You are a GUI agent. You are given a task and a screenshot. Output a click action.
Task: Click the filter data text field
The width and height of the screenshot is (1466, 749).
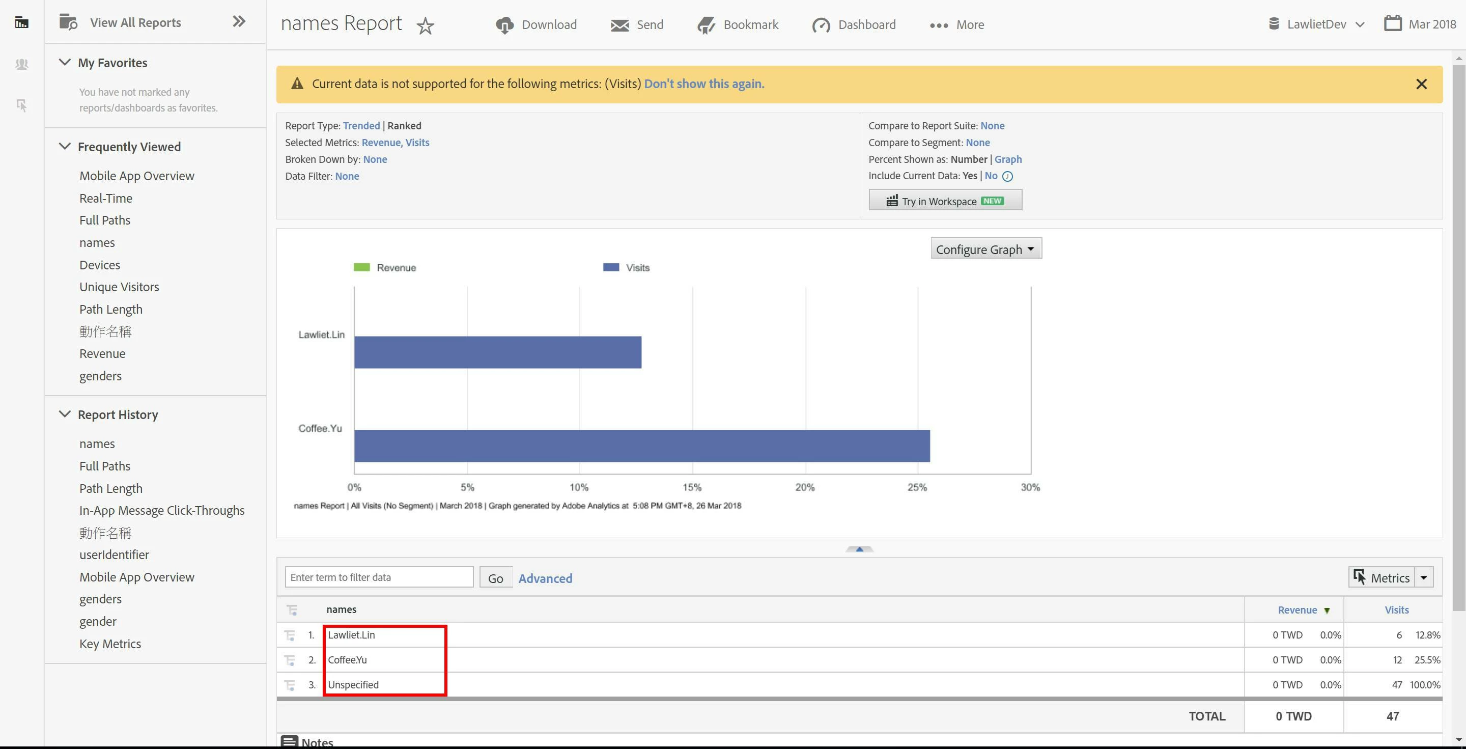(379, 577)
